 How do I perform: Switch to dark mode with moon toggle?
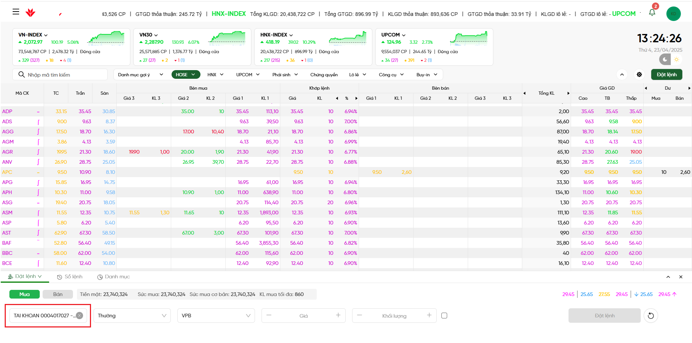(x=665, y=59)
